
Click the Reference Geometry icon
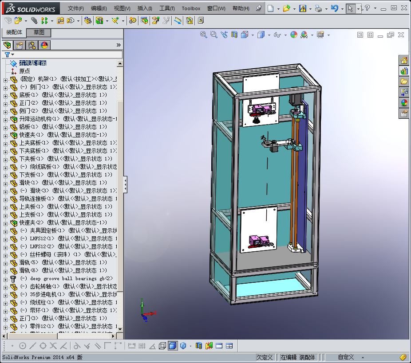click(115, 20)
